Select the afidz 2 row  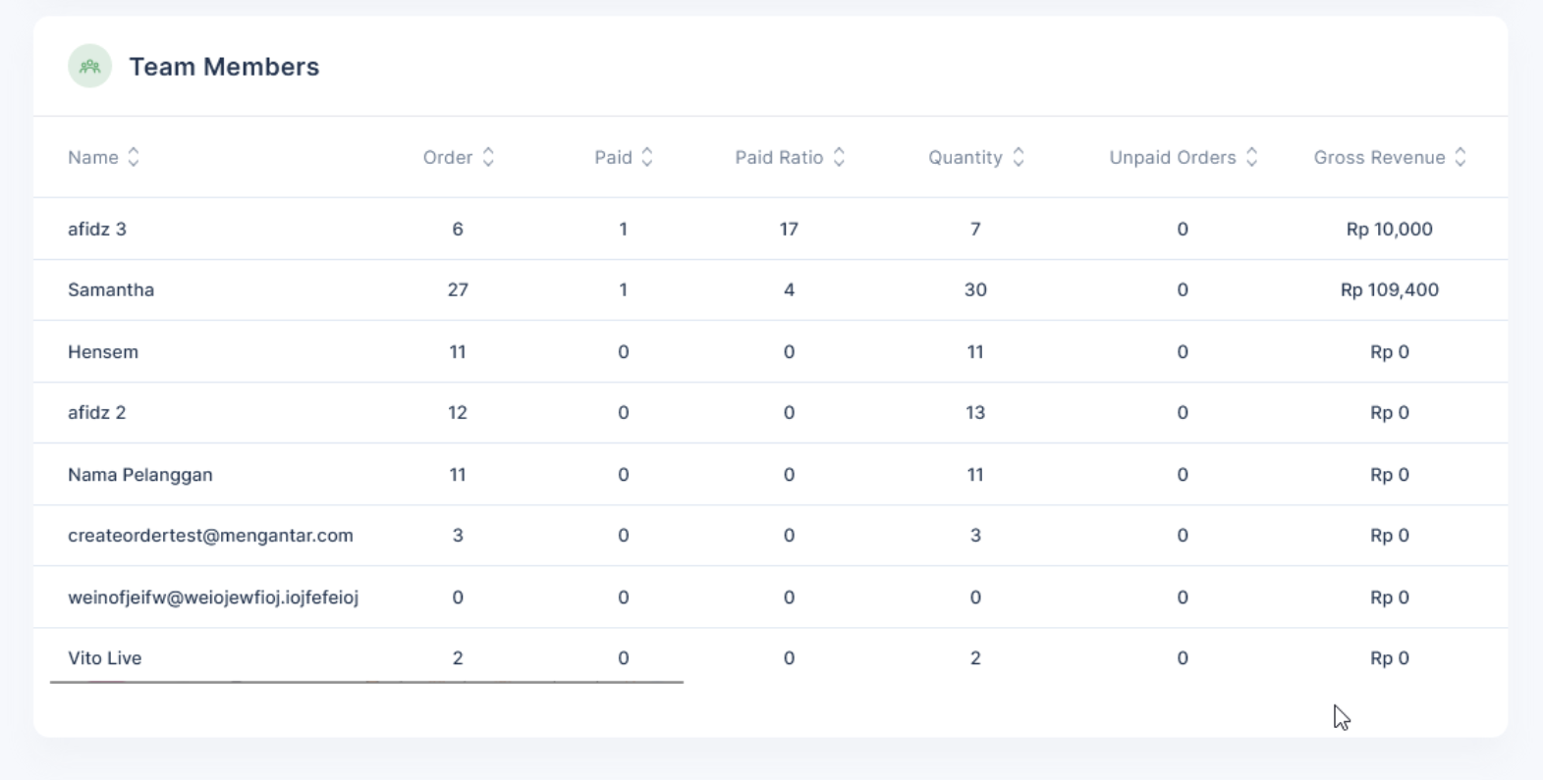pyautogui.click(x=771, y=413)
